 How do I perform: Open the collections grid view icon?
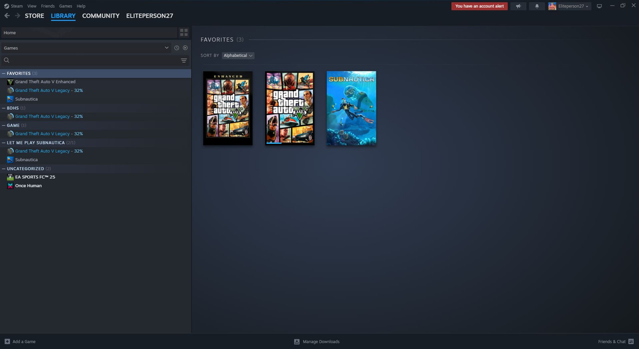point(184,32)
